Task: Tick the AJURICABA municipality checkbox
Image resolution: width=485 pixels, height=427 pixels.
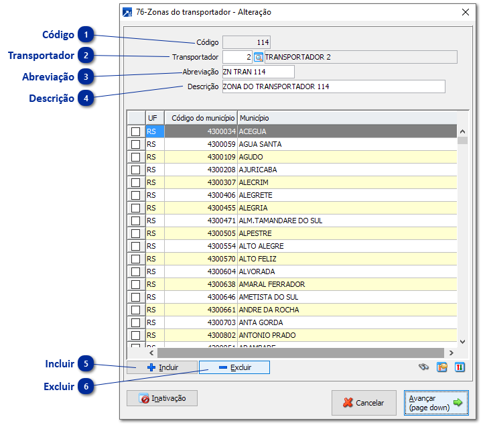Action: pos(135,170)
